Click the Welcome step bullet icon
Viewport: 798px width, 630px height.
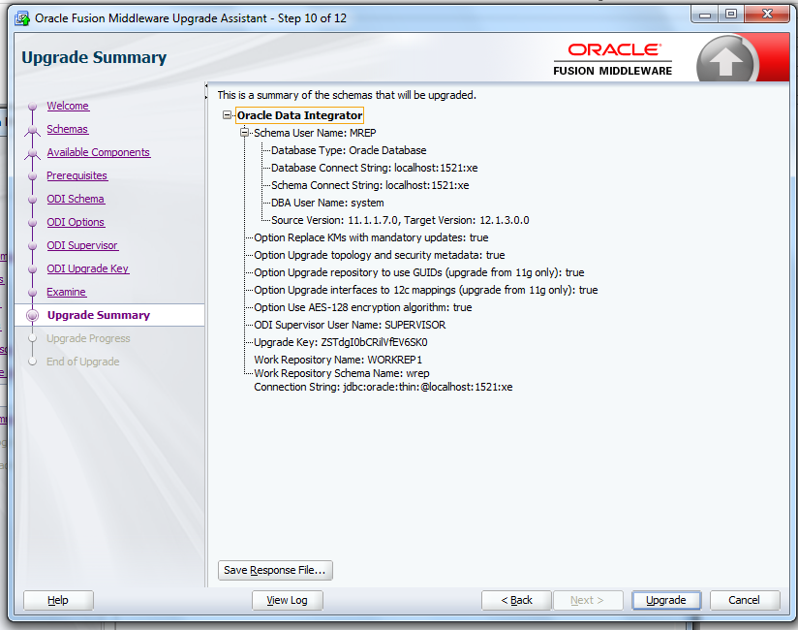click(33, 106)
